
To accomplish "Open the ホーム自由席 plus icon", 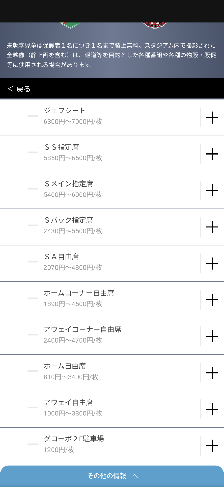I will tap(212, 373).
